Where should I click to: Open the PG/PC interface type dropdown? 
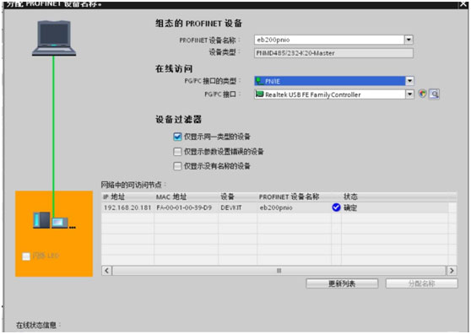coord(409,81)
